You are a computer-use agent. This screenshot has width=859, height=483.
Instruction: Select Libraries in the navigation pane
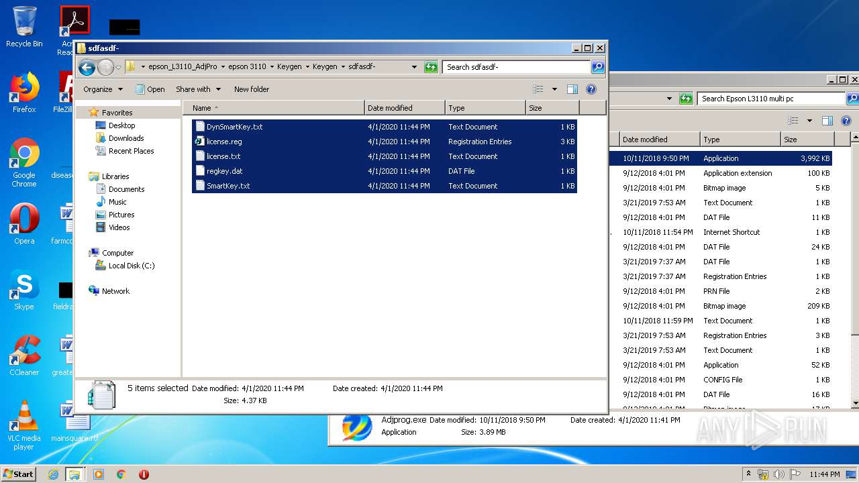coord(115,176)
